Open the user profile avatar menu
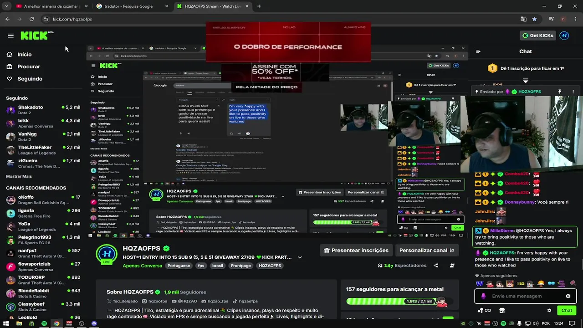 [x=564, y=36]
